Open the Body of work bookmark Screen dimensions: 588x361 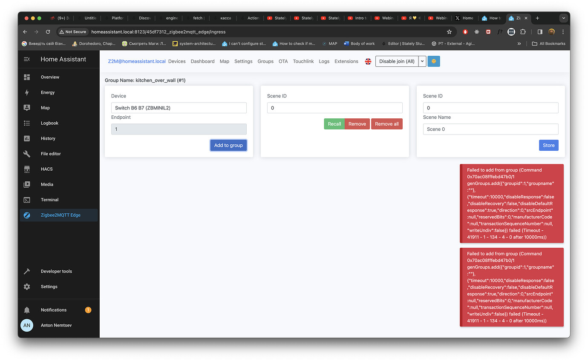359,43
